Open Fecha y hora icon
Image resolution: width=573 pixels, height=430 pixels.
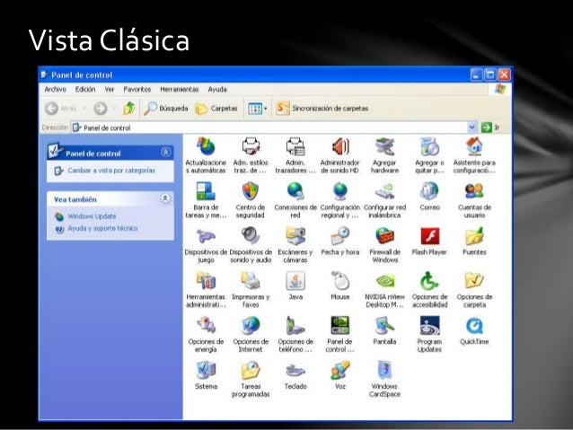339,236
